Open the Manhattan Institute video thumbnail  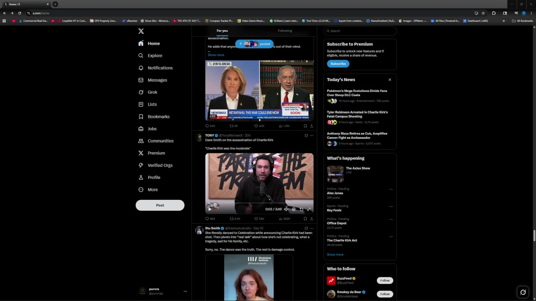249,278
